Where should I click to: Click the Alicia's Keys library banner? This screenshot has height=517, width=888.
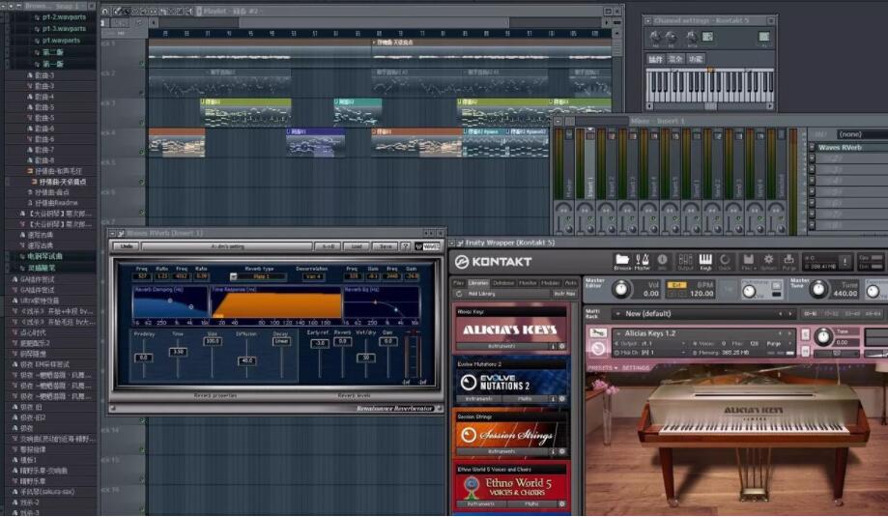pos(511,330)
